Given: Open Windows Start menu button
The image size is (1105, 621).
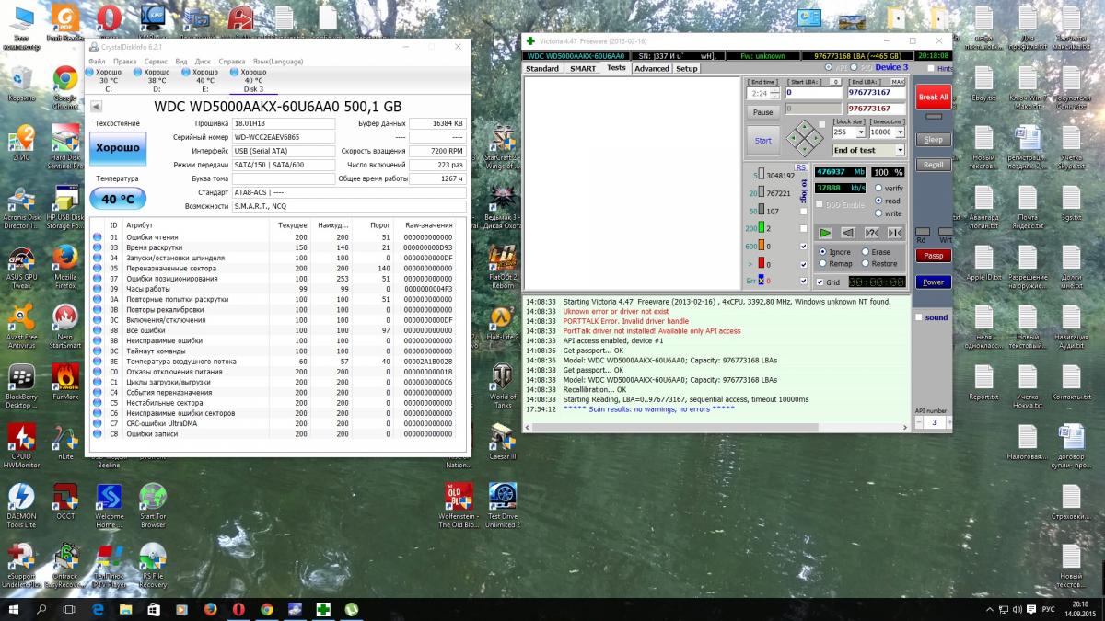Looking at the screenshot, I should click(x=13, y=609).
